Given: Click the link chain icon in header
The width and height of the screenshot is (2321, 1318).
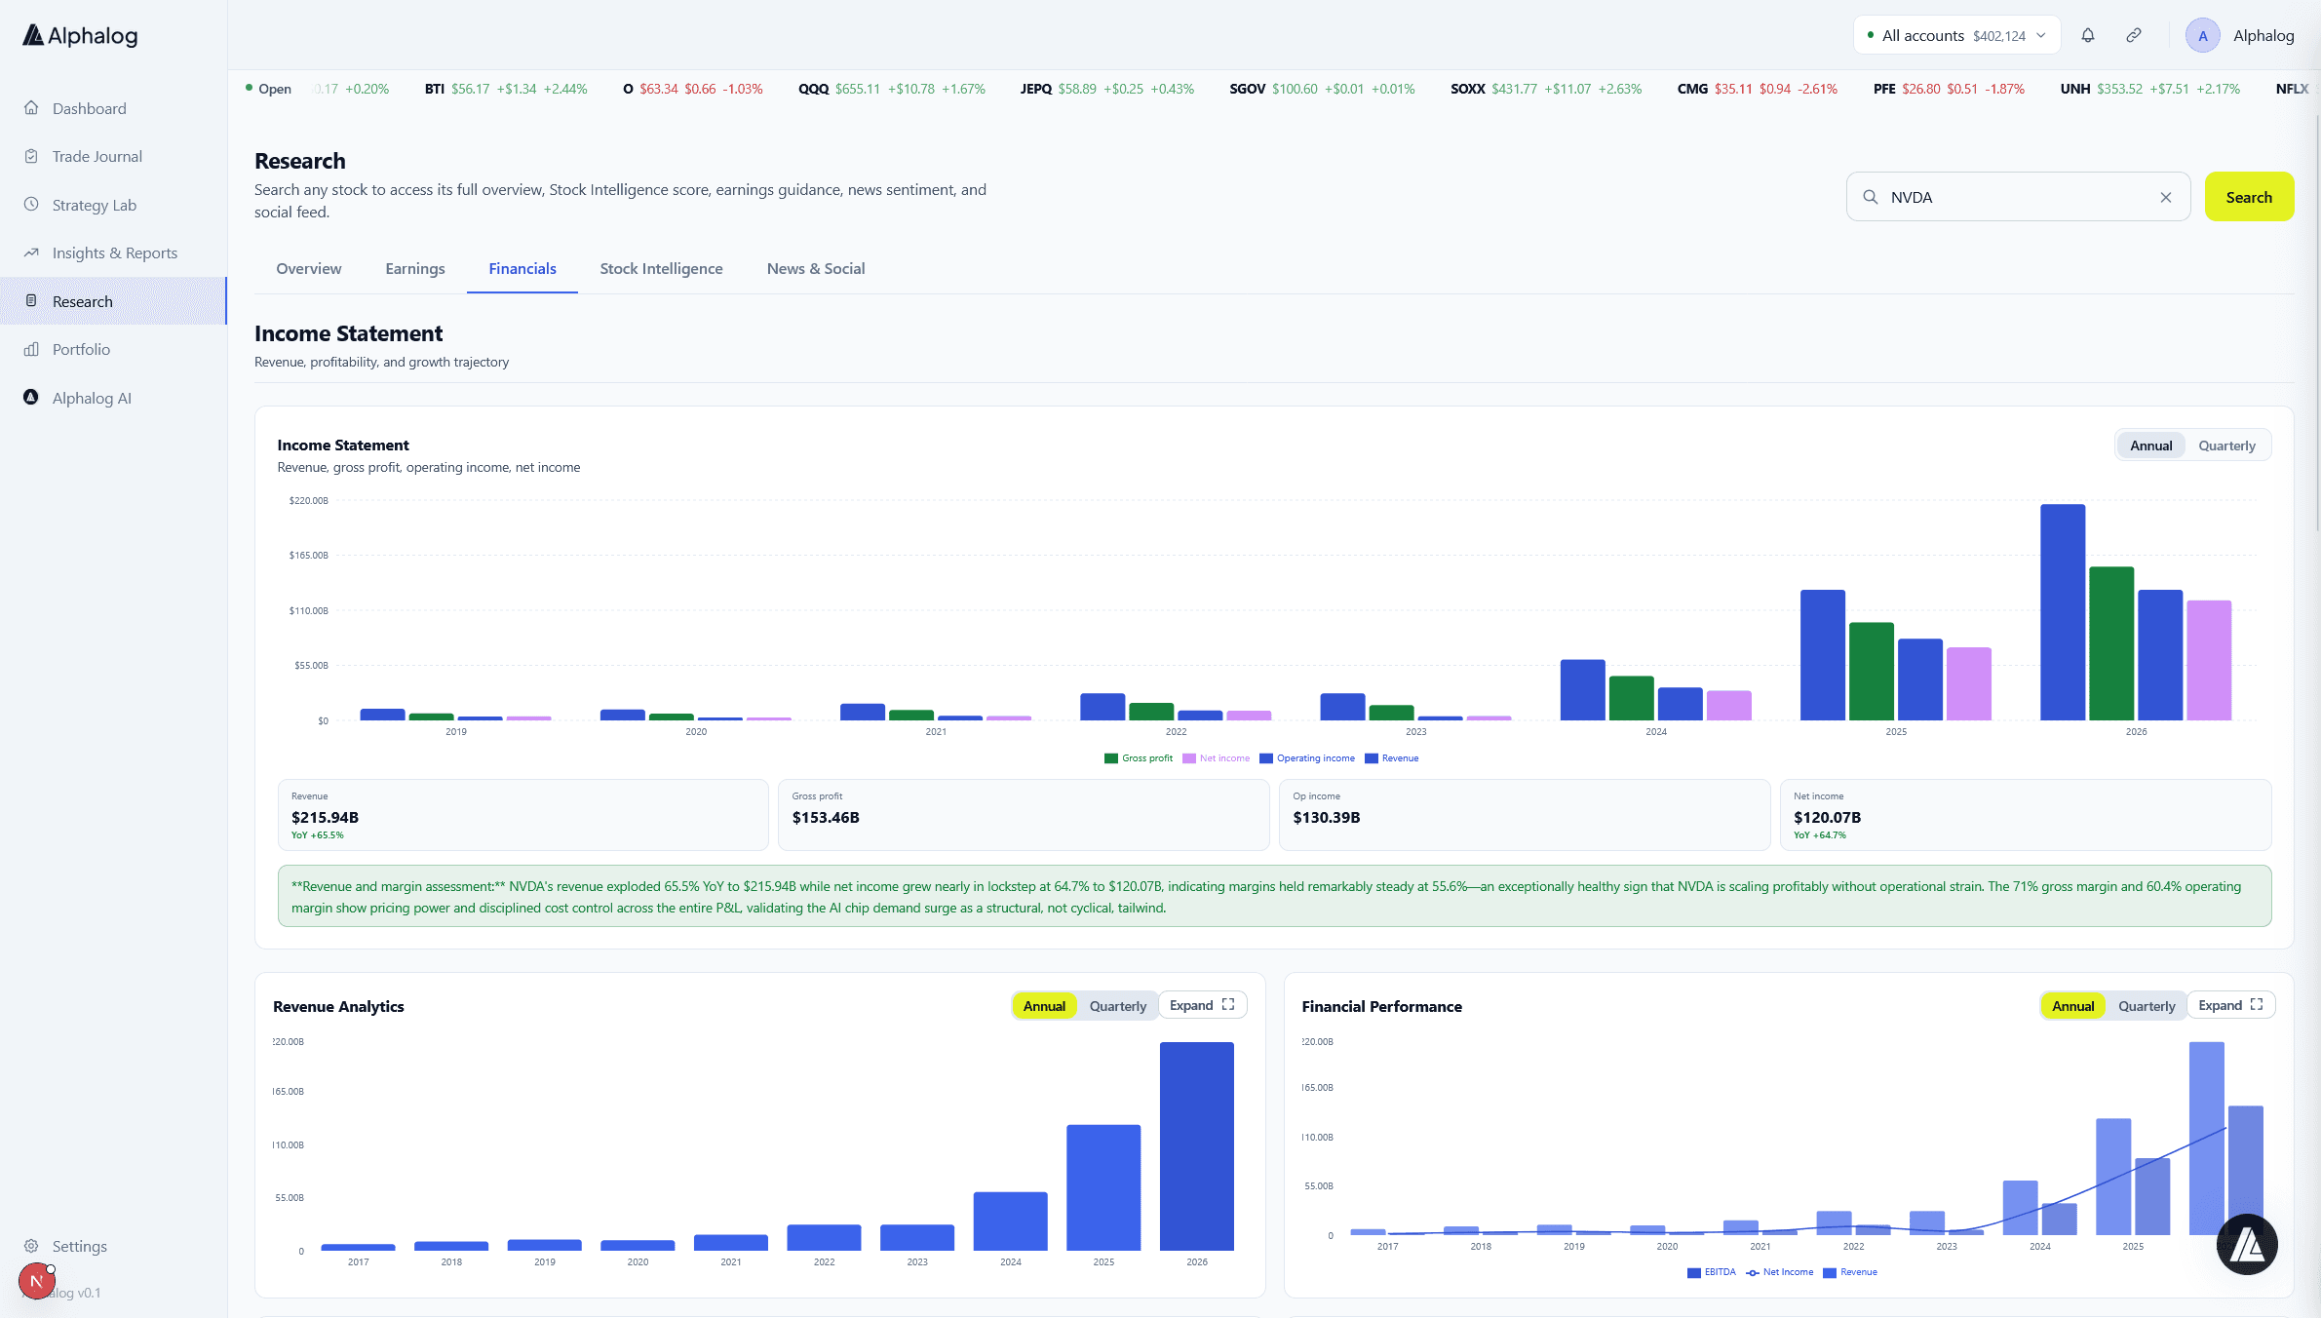Looking at the screenshot, I should click(x=2134, y=35).
